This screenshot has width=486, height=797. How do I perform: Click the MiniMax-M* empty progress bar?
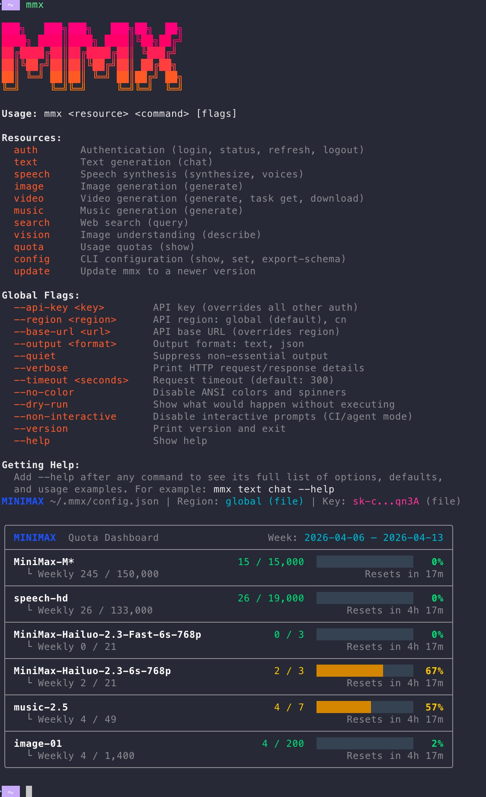pyautogui.click(x=364, y=562)
